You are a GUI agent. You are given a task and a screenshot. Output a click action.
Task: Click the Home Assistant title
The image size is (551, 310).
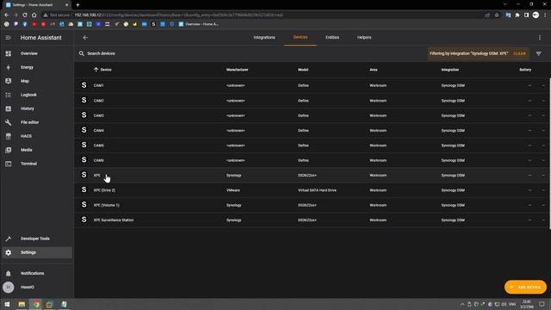(x=40, y=38)
